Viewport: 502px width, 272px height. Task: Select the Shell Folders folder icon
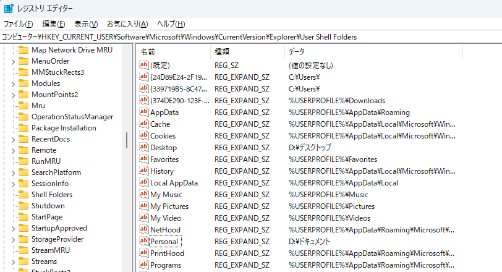point(23,195)
